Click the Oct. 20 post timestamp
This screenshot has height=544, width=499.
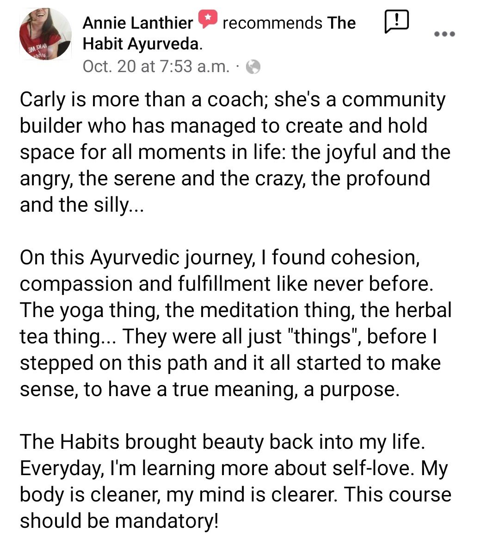point(156,67)
